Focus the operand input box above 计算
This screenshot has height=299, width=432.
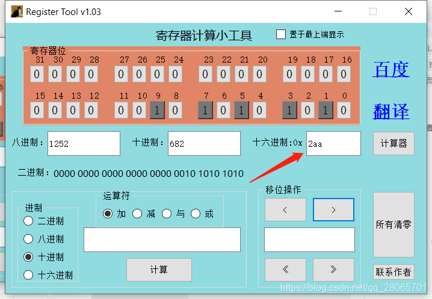click(162, 240)
